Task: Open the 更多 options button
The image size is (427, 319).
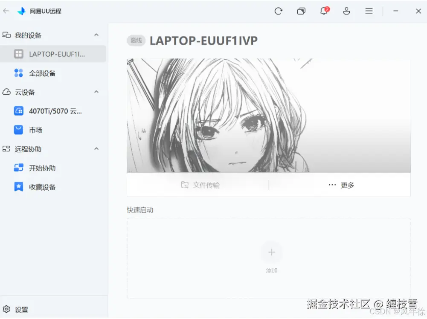Action: (x=340, y=185)
